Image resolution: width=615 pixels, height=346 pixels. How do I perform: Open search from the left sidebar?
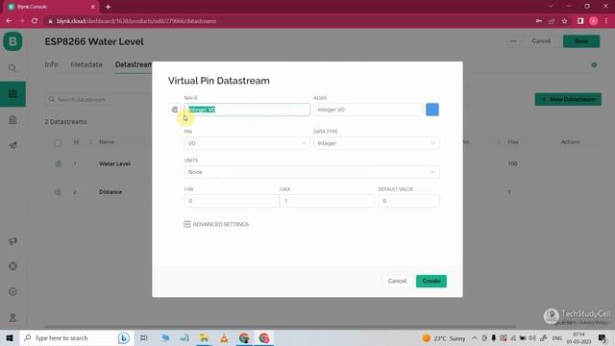coord(12,68)
